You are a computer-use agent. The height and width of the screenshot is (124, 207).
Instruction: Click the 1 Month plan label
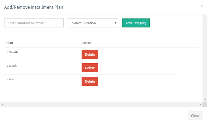tap(12, 52)
